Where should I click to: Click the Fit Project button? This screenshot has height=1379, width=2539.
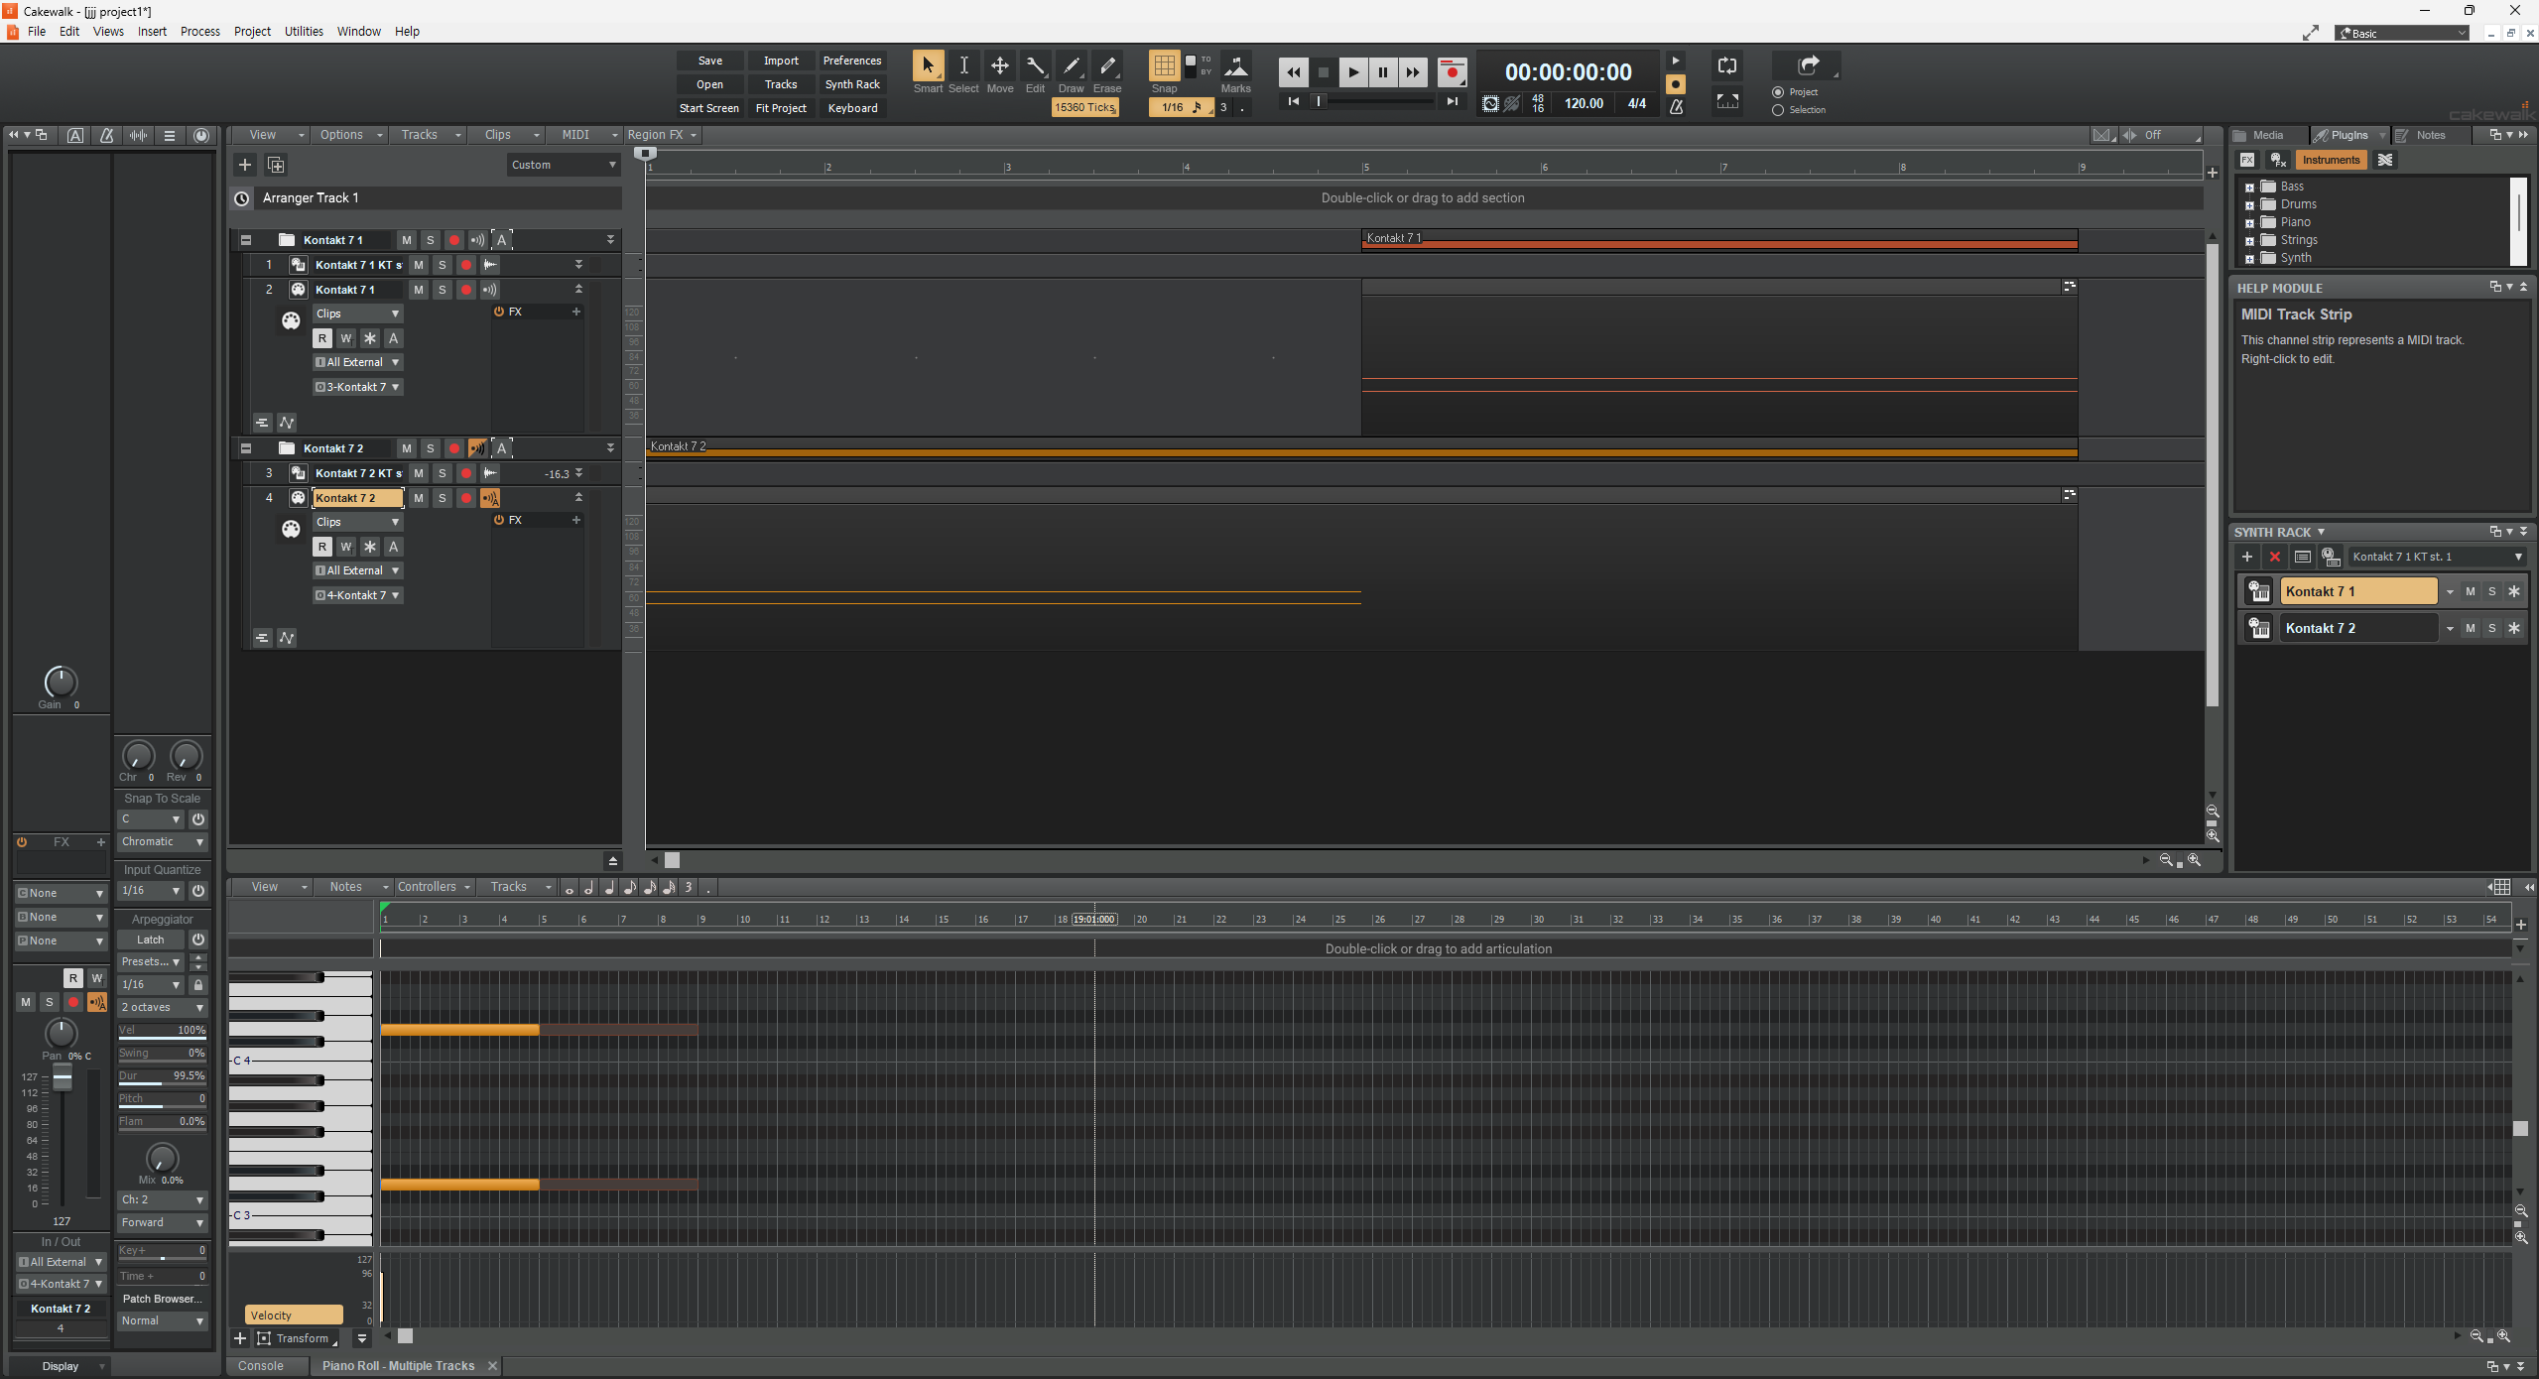coord(781,107)
